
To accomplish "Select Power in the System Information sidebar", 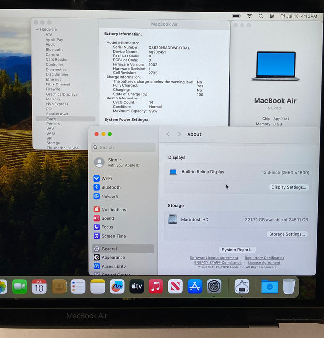I will click(x=66, y=119).
